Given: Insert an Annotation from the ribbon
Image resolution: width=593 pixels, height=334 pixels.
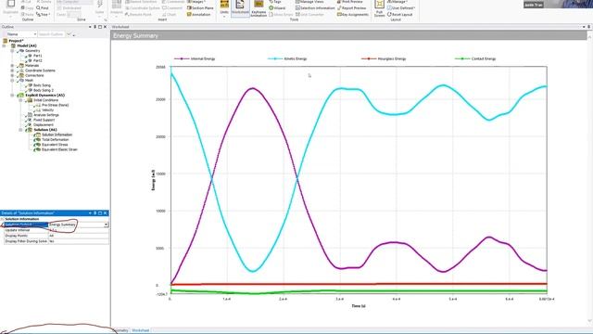Looking at the screenshot, I should pos(198,15).
